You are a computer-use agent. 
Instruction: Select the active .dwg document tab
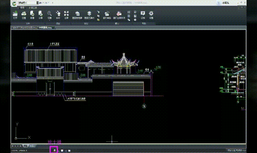[45, 28]
